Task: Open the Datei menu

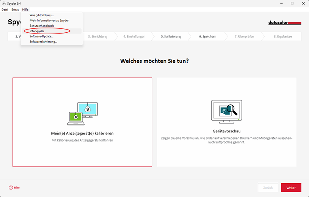Action: click(5, 9)
